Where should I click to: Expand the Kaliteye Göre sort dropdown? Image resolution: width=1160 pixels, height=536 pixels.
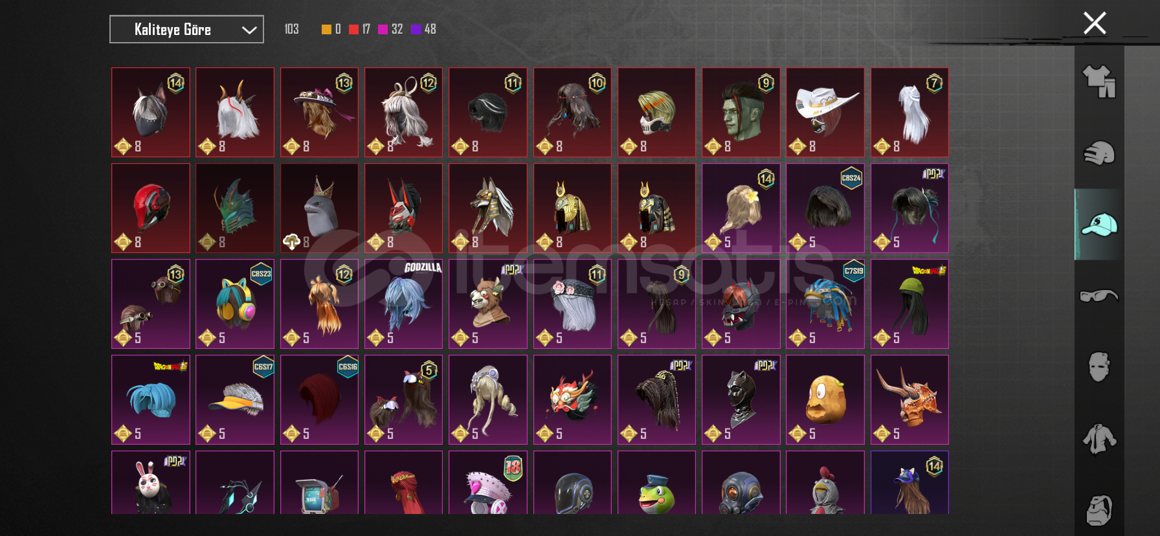(186, 29)
